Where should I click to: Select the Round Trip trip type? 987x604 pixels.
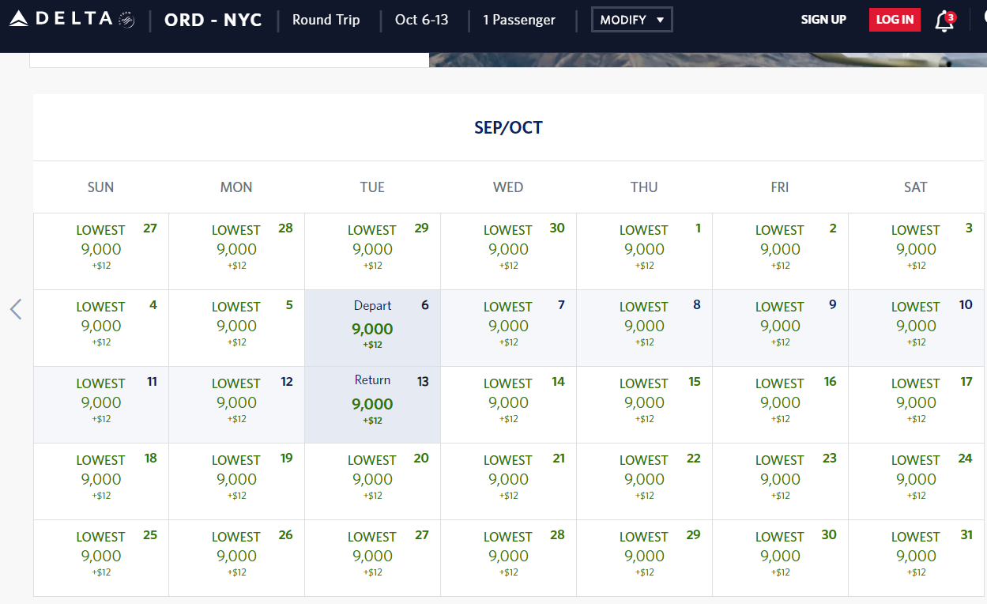pyautogui.click(x=326, y=20)
